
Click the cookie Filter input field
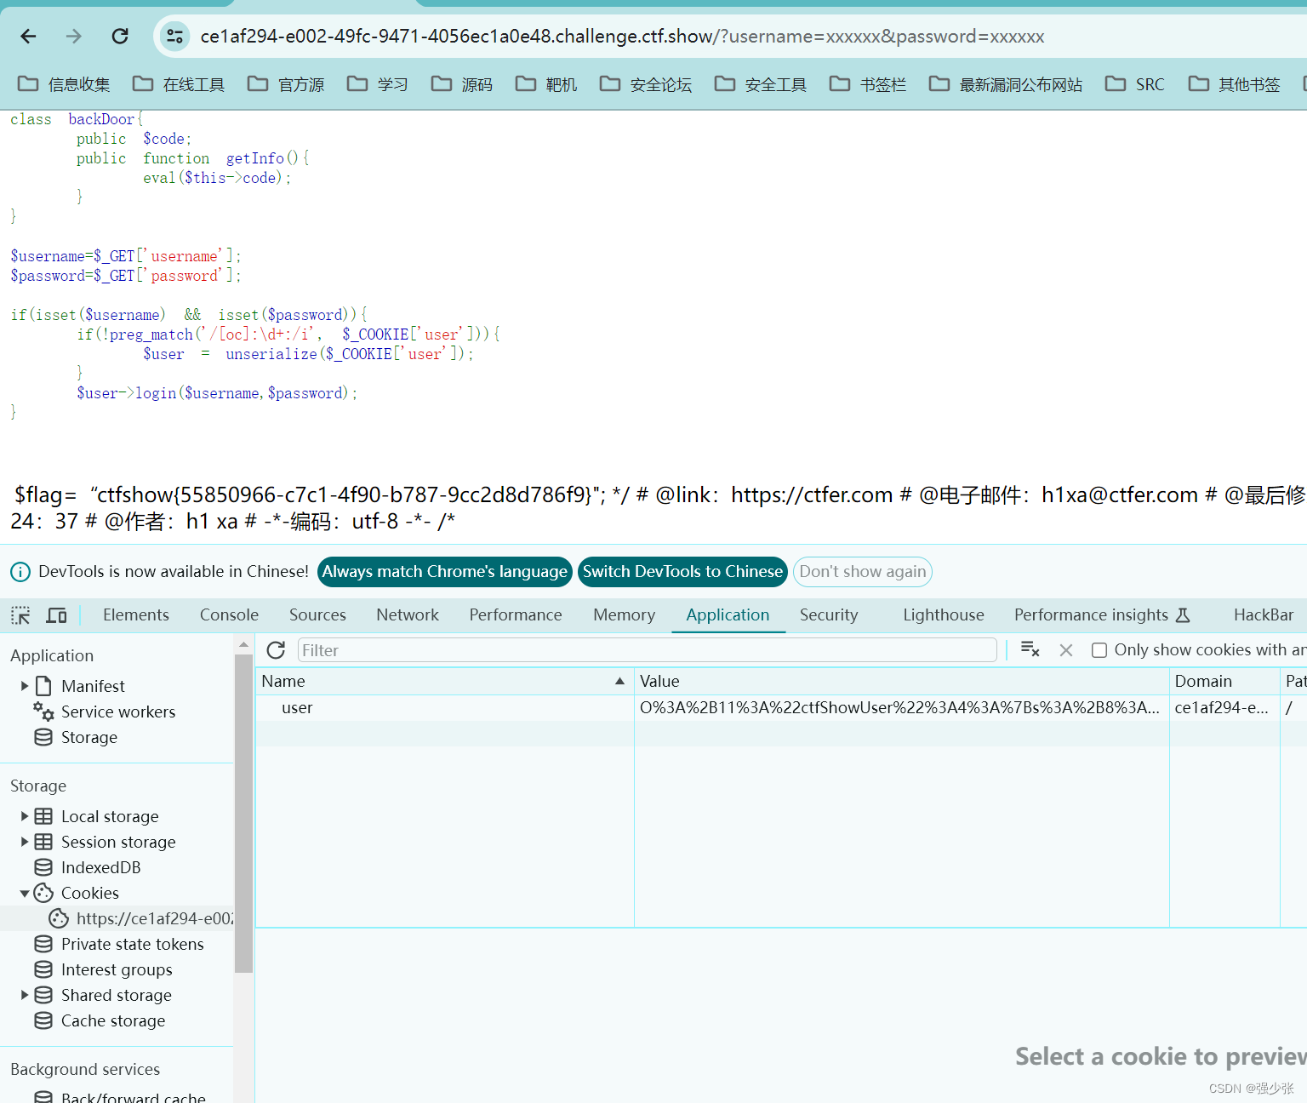tap(647, 650)
